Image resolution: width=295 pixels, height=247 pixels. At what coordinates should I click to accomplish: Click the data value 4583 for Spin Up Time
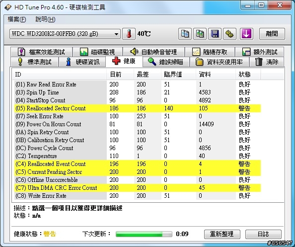point(205,92)
